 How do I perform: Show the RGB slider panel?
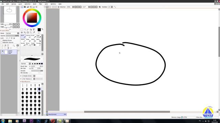coord(25,7)
